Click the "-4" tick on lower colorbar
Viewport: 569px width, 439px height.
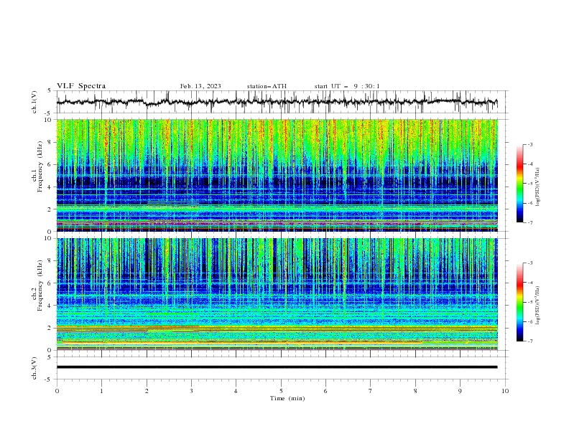pos(529,283)
